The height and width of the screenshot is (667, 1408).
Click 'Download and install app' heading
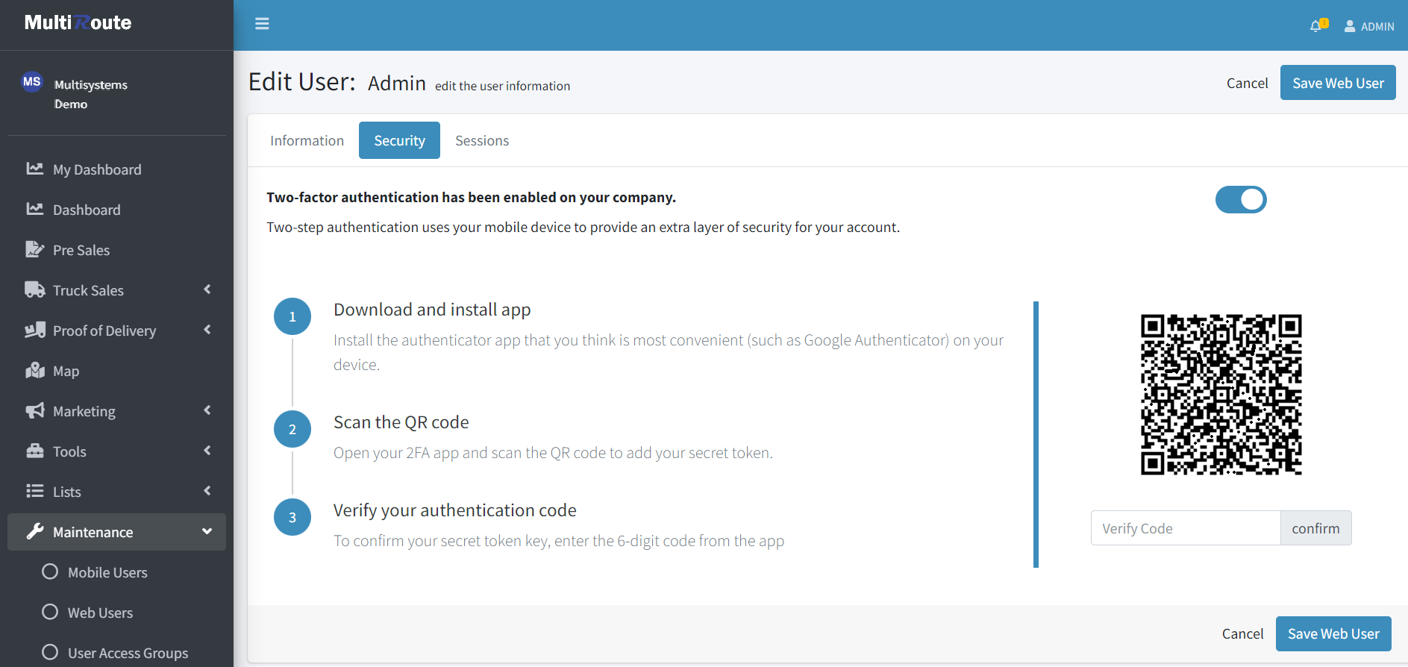432,310
